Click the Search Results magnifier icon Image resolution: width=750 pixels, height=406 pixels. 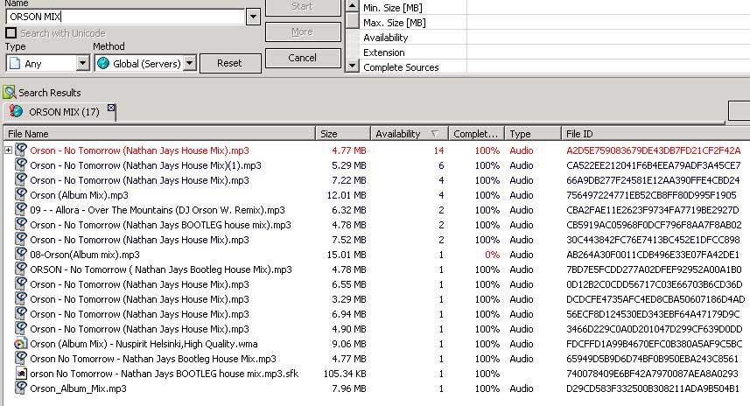9,92
